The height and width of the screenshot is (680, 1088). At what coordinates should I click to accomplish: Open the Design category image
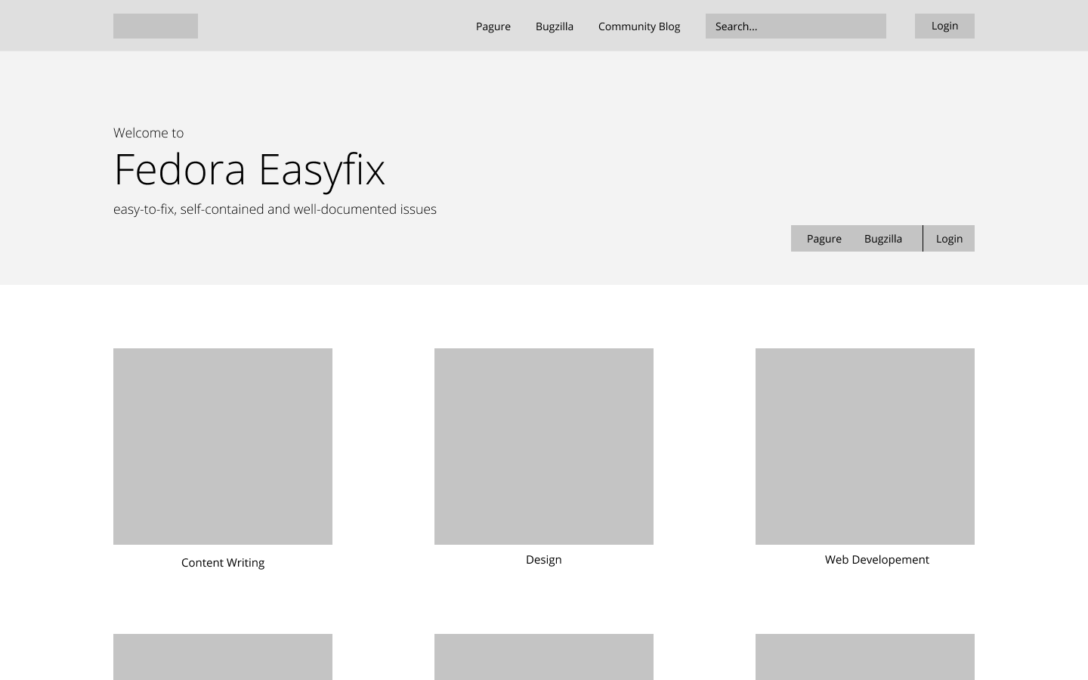click(x=544, y=447)
